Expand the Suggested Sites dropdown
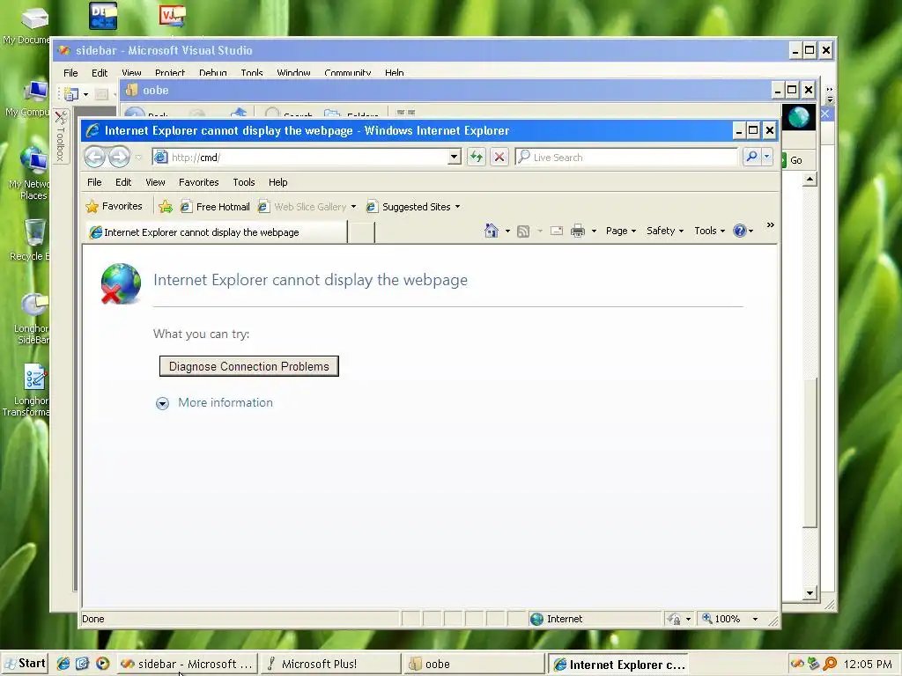 coord(458,207)
